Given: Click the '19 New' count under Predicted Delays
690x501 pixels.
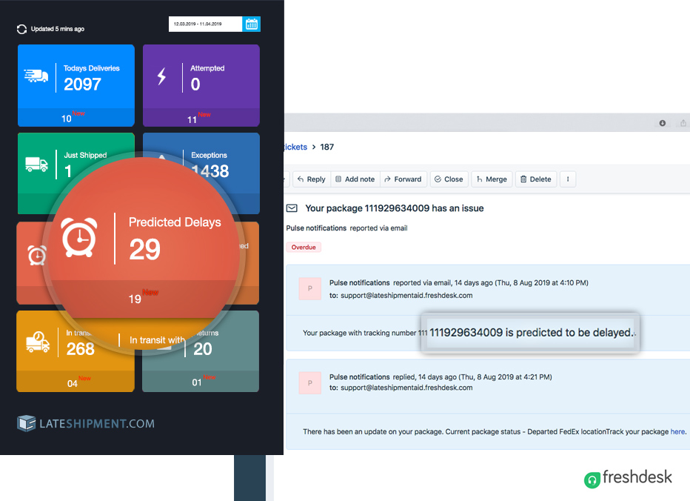Looking at the screenshot, I should [143, 296].
